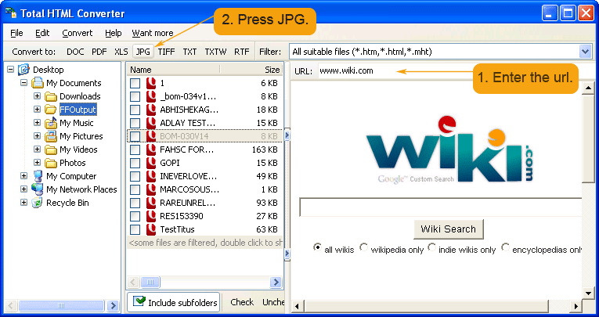Select the 'all wikis' radio button
The width and height of the screenshot is (599, 317).
(x=317, y=247)
